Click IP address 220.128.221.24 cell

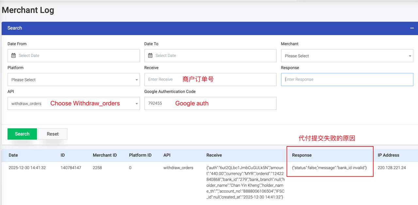[392, 168]
